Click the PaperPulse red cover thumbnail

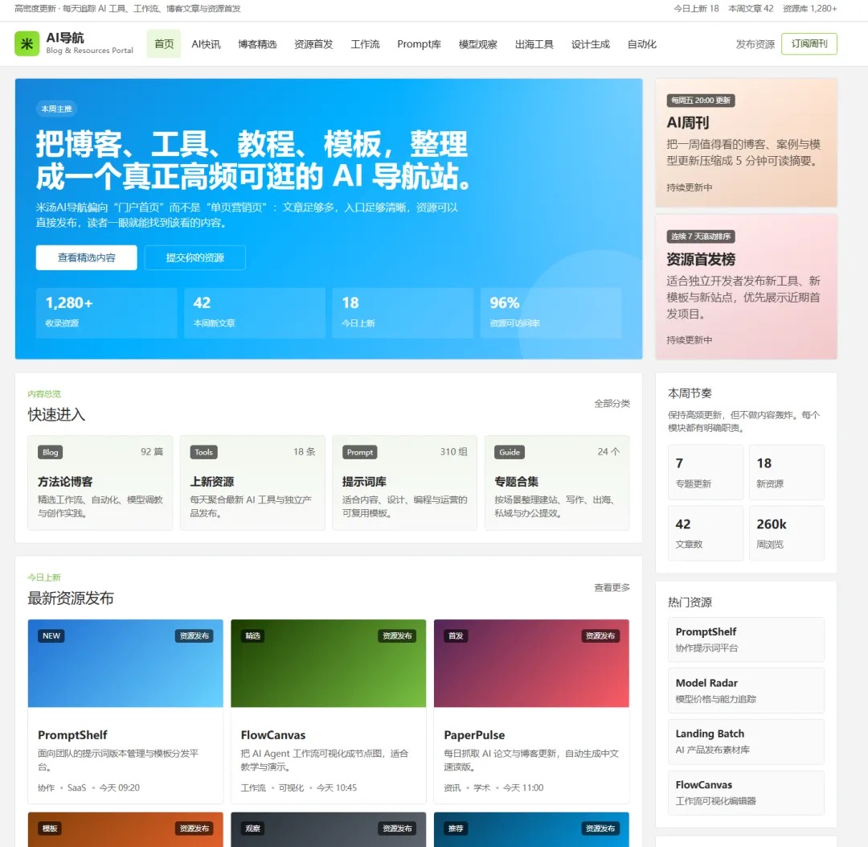pyautogui.click(x=531, y=663)
